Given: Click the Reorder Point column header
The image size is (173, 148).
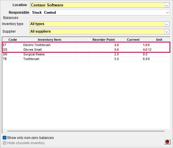Looking at the screenshot, I should pyautogui.click(x=104, y=40).
